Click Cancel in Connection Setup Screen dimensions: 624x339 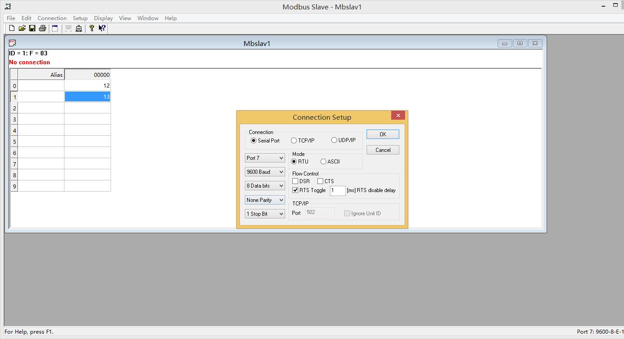coord(383,150)
